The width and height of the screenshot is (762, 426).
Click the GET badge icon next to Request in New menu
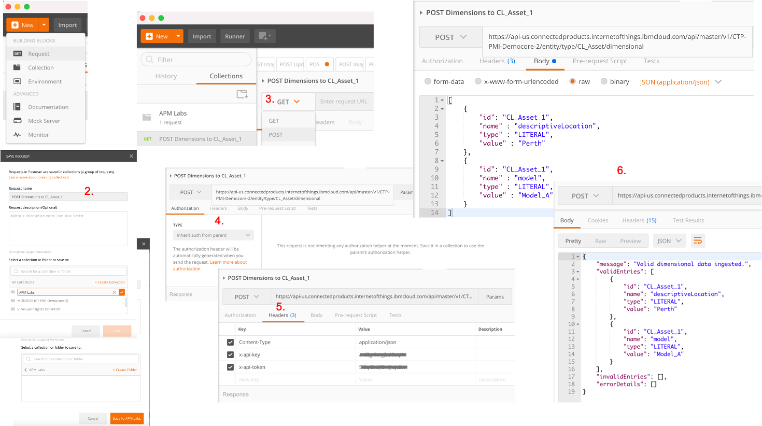tap(18, 53)
